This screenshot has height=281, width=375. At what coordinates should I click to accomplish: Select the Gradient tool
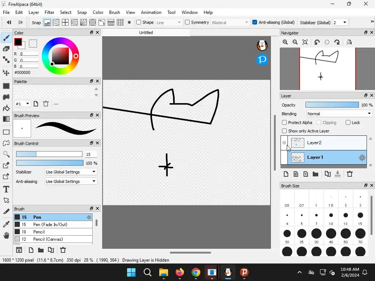click(x=6, y=119)
